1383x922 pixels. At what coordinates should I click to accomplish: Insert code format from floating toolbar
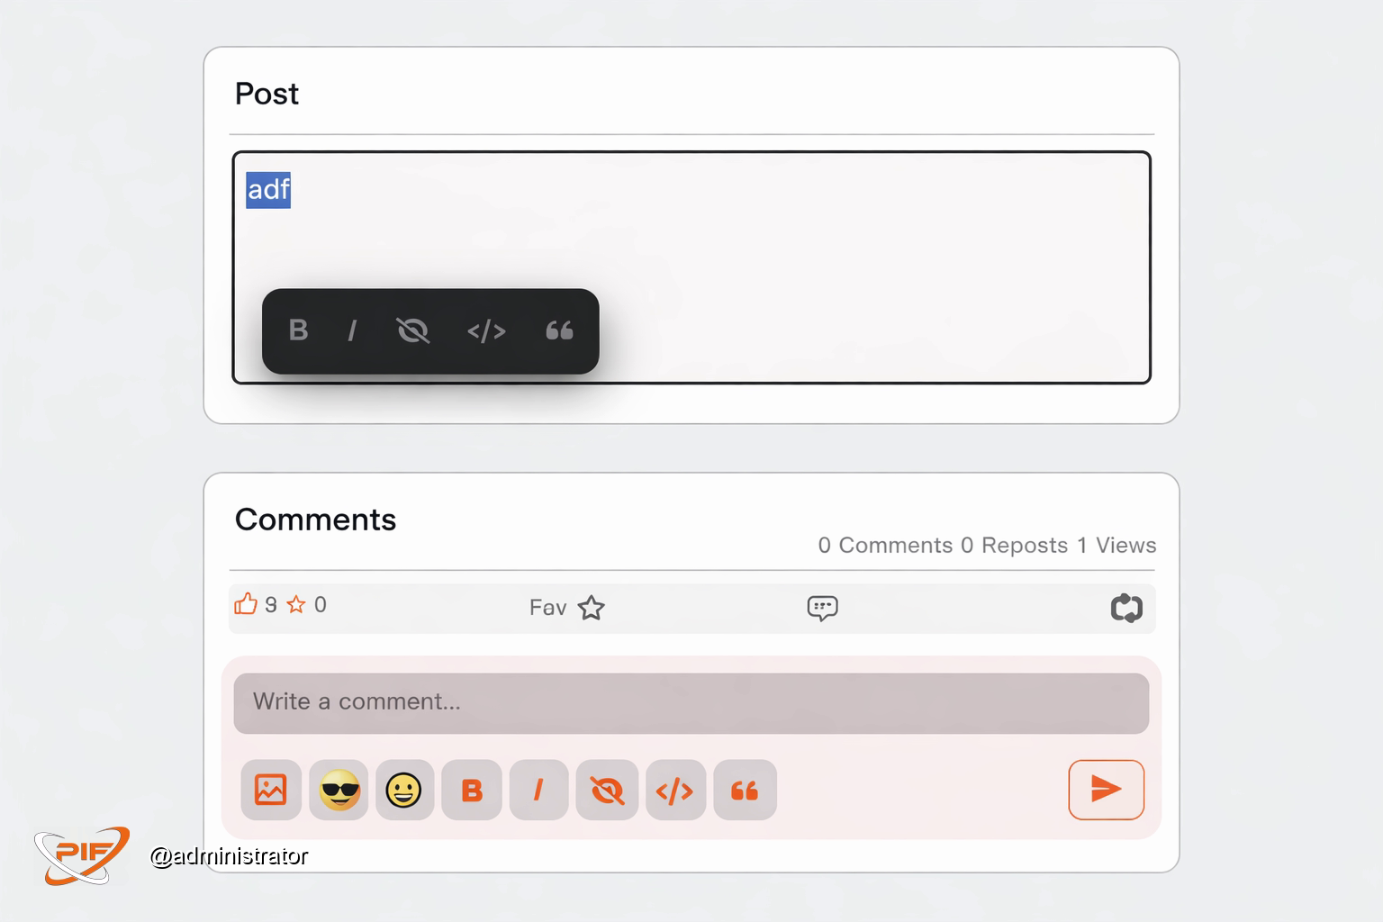pyautogui.click(x=486, y=331)
